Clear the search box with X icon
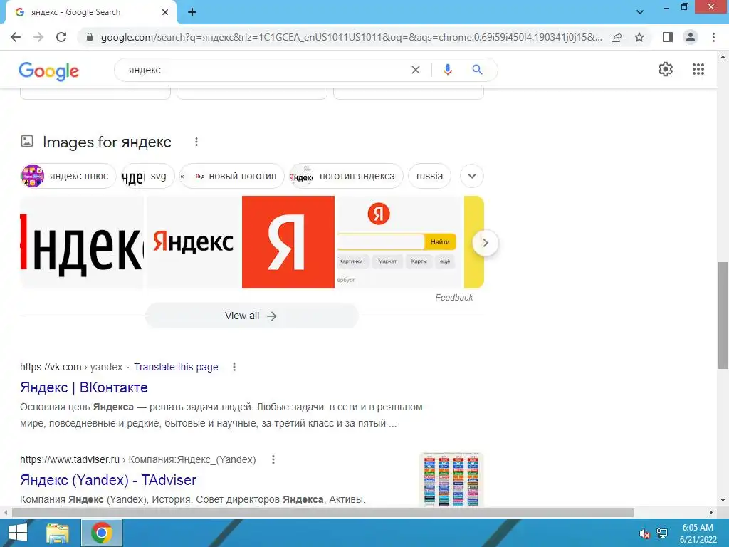Image resolution: width=729 pixels, height=547 pixels. (x=416, y=70)
